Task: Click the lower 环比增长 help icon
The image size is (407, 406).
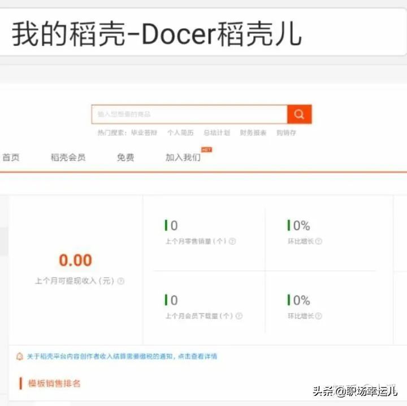Action: point(319,316)
